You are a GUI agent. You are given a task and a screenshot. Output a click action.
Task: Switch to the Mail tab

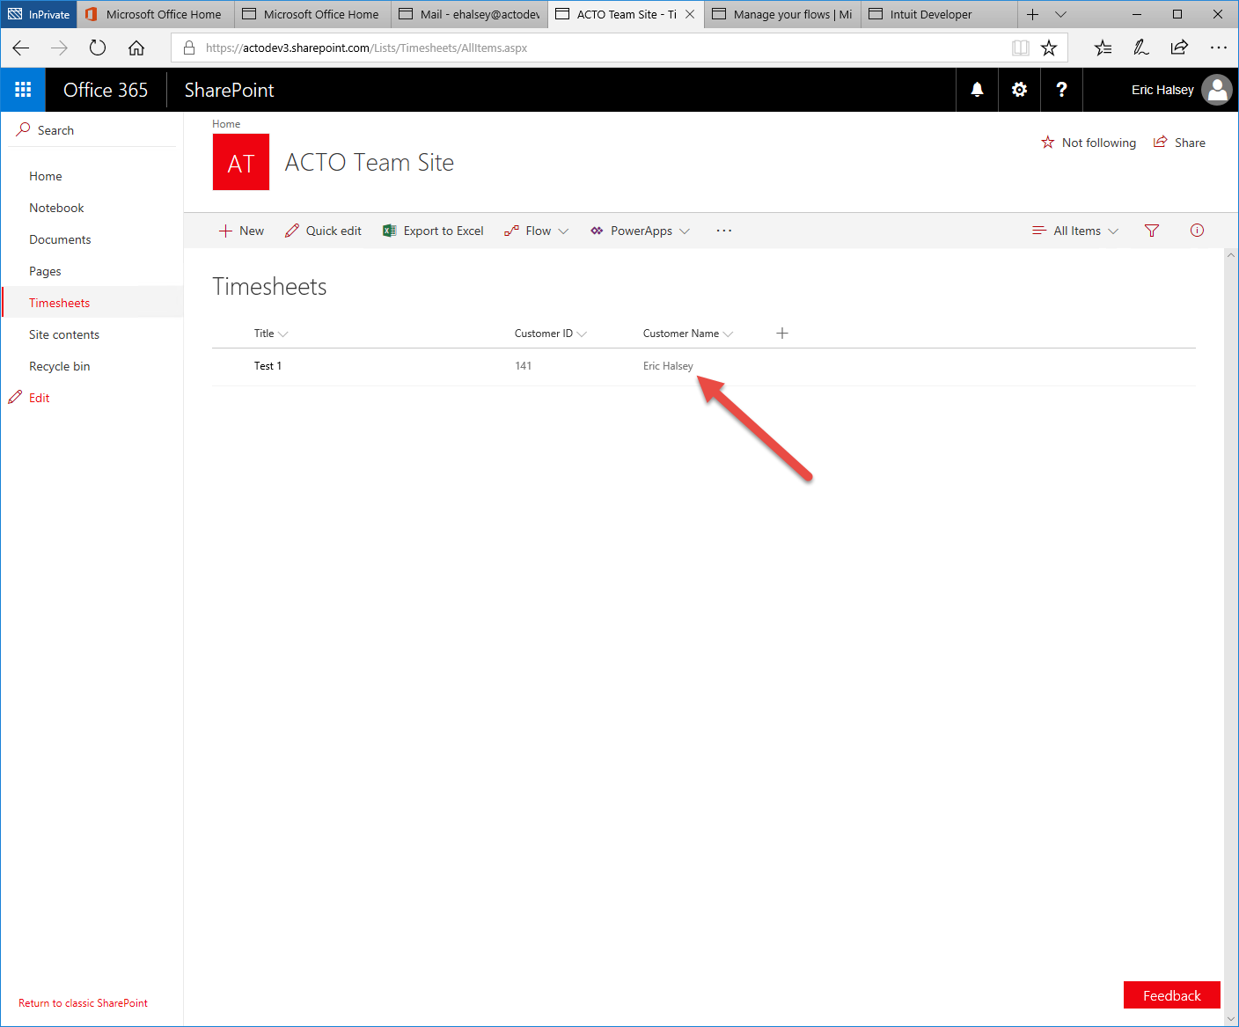(470, 14)
